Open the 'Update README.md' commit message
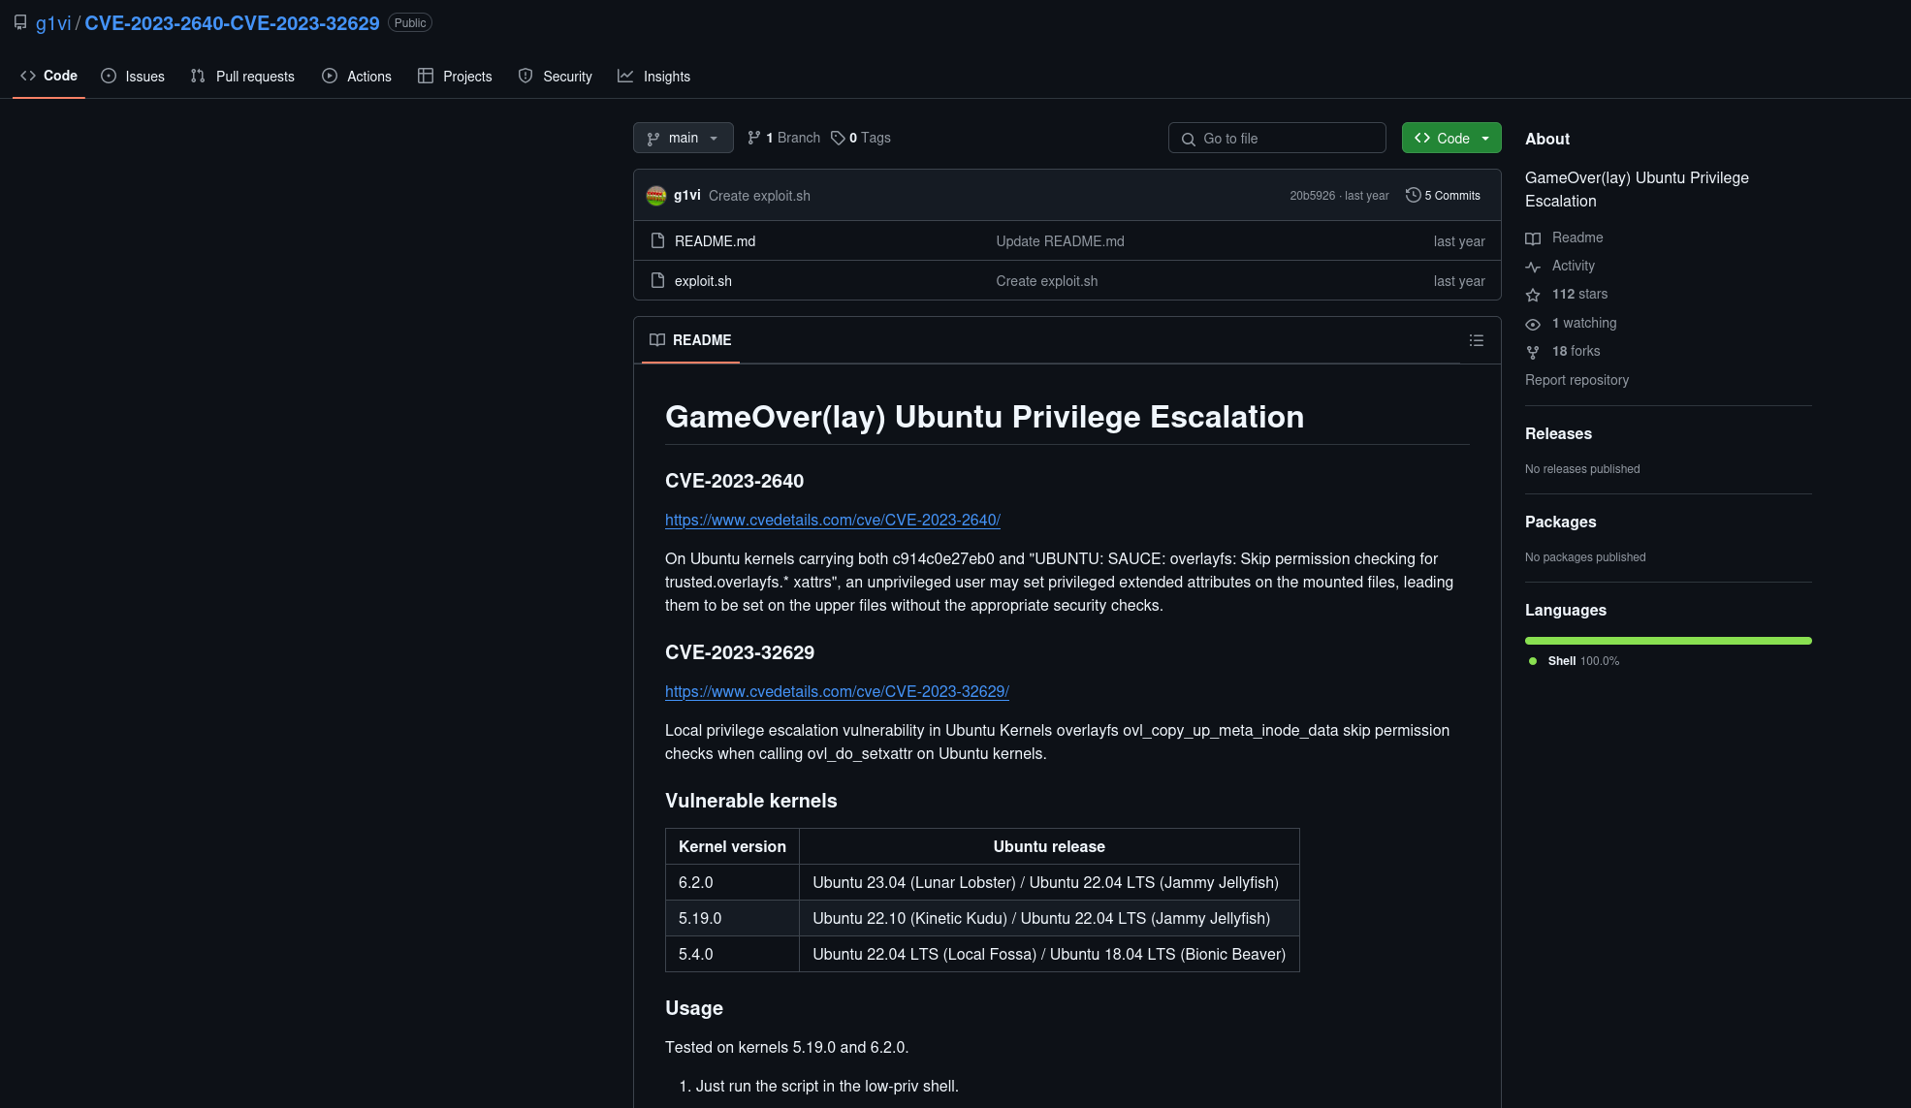This screenshot has height=1108, width=1911. pos(1060,241)
